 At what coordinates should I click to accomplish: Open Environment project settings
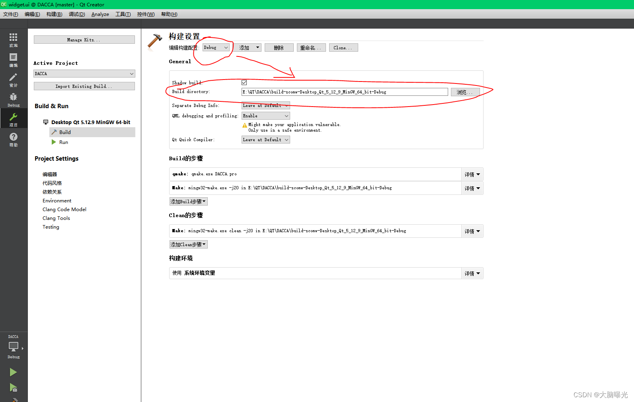[x=57, y=200]
